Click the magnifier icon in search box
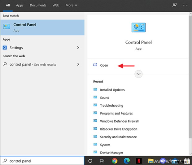This screenshot has height=165, width=192. [x=5, y=161]
